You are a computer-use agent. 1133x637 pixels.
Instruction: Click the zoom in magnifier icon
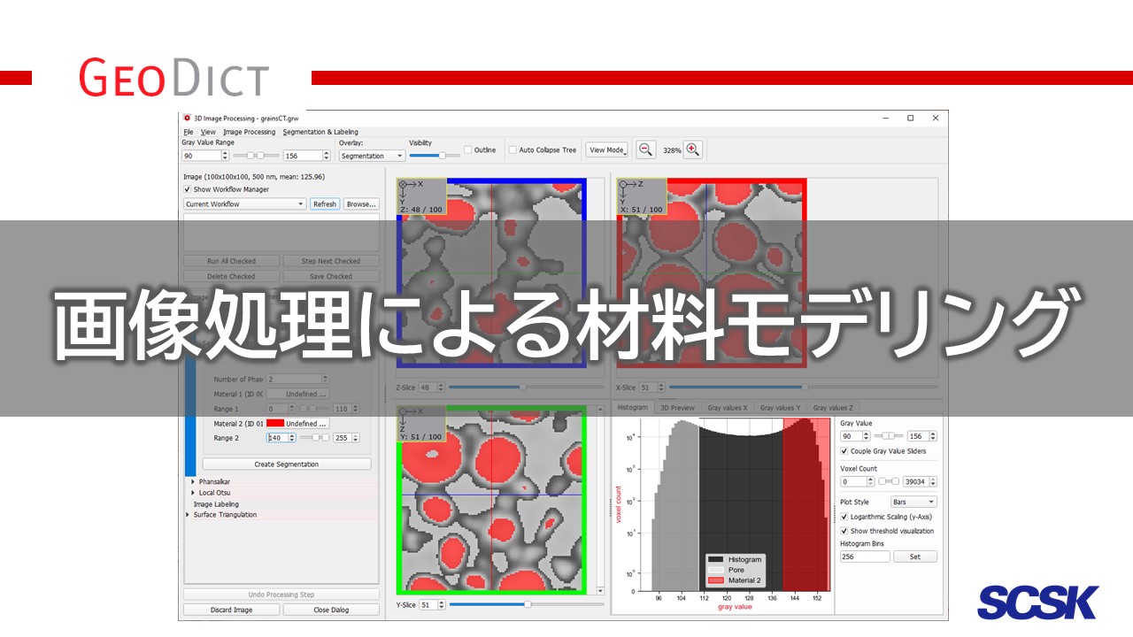692,150
